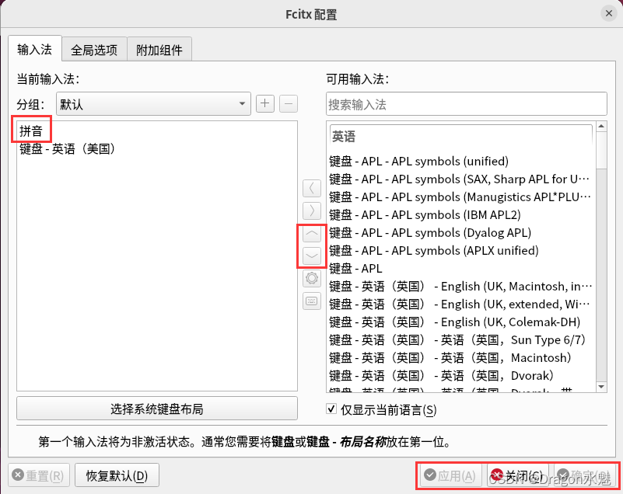Click 恢复默认(D) button
This screenshot has width=623, height=494.
click(117, 475)
